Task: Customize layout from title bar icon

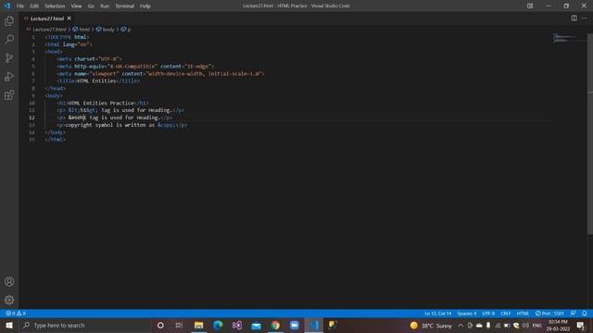Action: click(x=530, y=6)
